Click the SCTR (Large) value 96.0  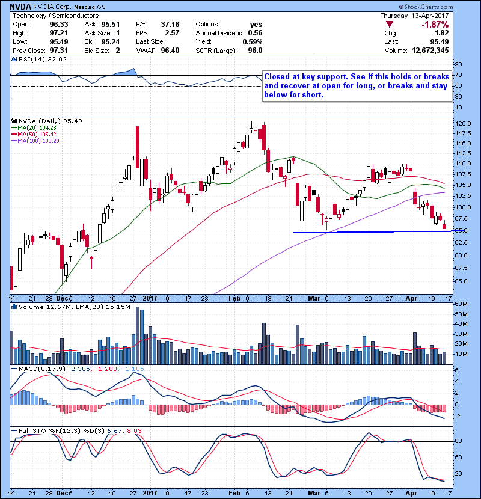coord(256,51)
